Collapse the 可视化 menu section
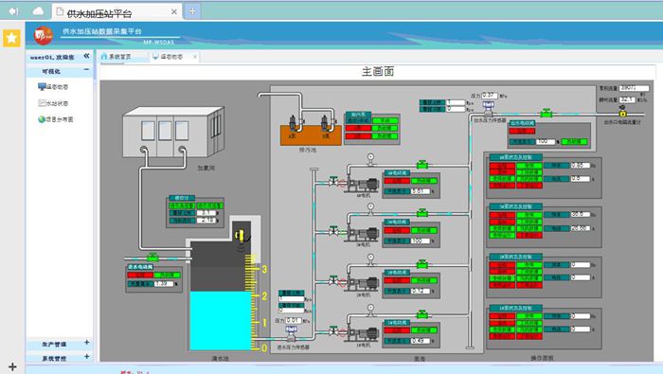 [86, 70]
